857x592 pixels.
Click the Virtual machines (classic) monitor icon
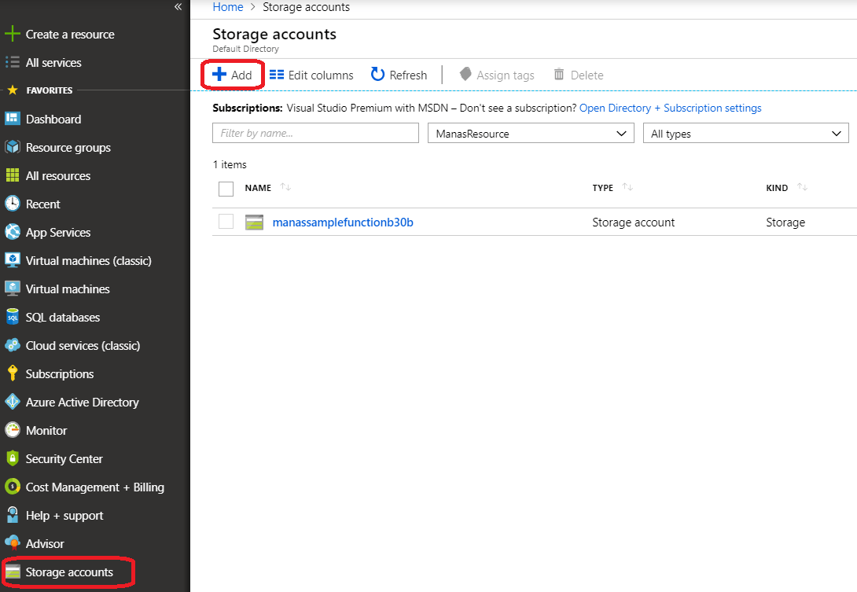(x=12, y=260)
